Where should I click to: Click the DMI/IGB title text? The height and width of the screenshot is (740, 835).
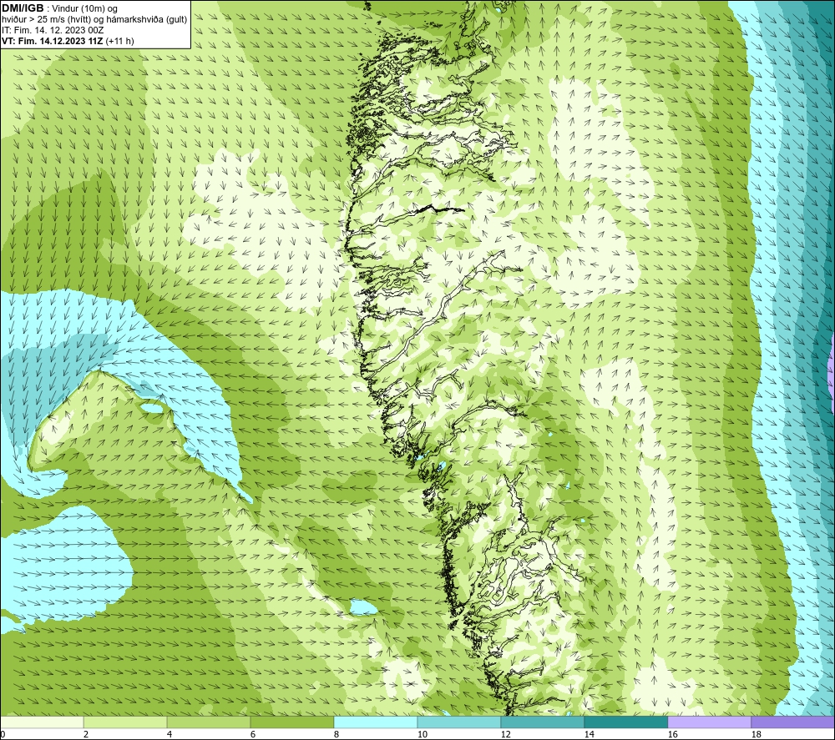(23, 8)
